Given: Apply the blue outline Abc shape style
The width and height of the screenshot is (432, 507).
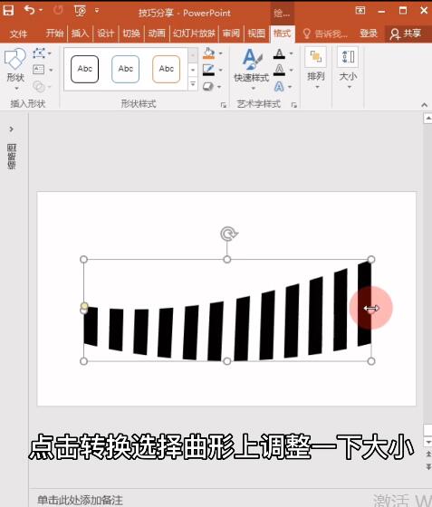Looking at the screenshot, I should [126, 69].
